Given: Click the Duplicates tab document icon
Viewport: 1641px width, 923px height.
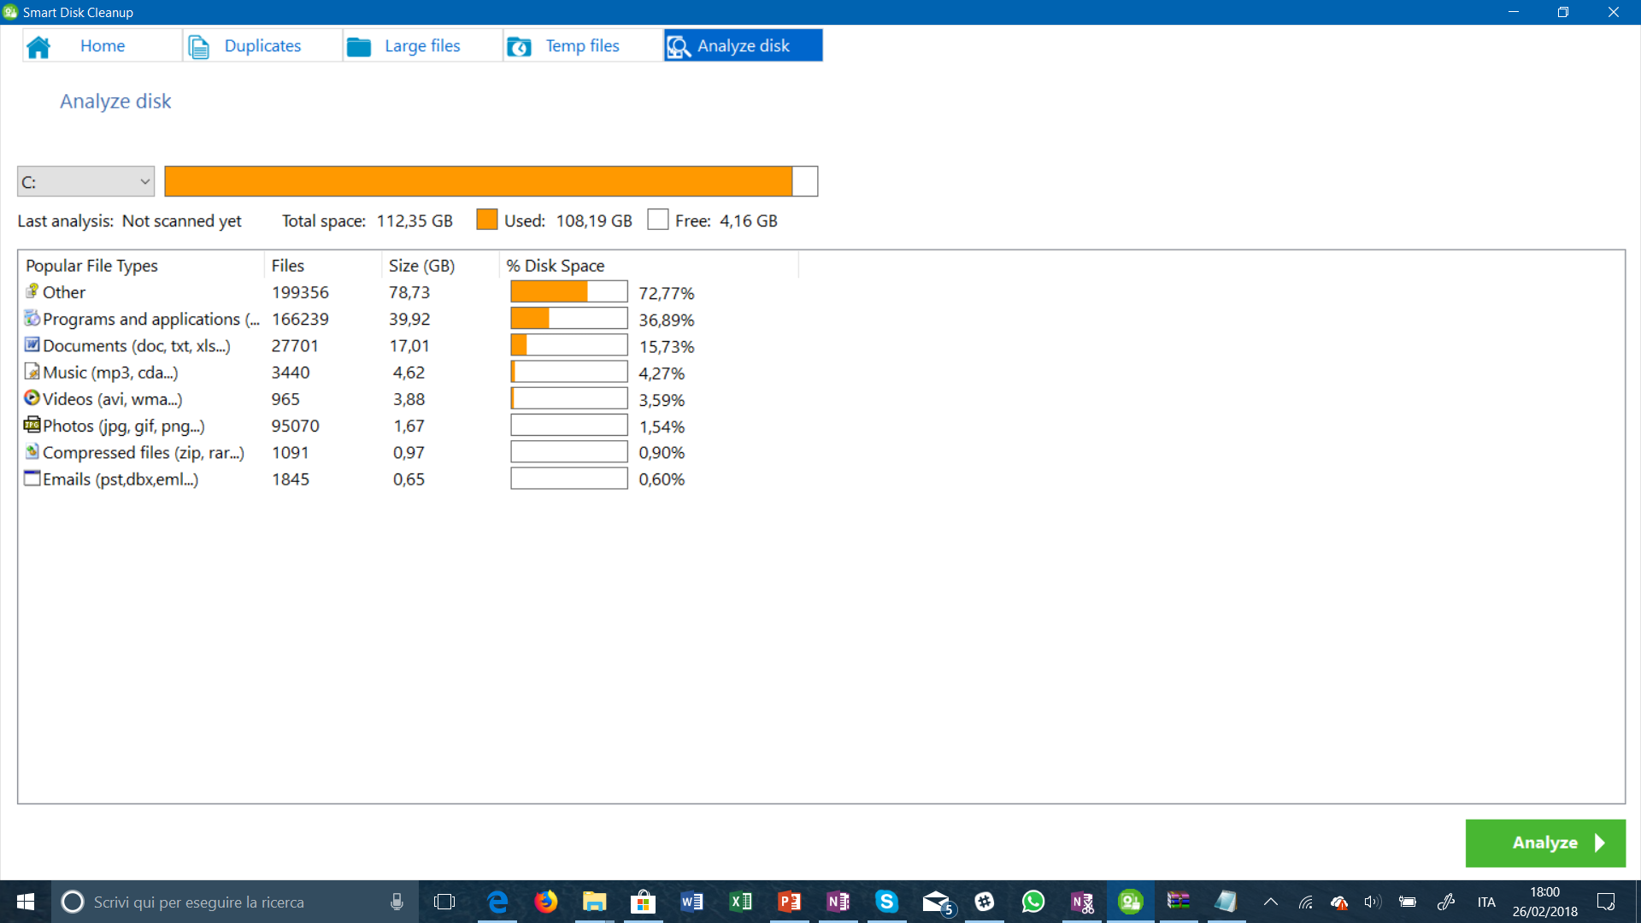Looking at the screenshot, I should tap(198, 46).
